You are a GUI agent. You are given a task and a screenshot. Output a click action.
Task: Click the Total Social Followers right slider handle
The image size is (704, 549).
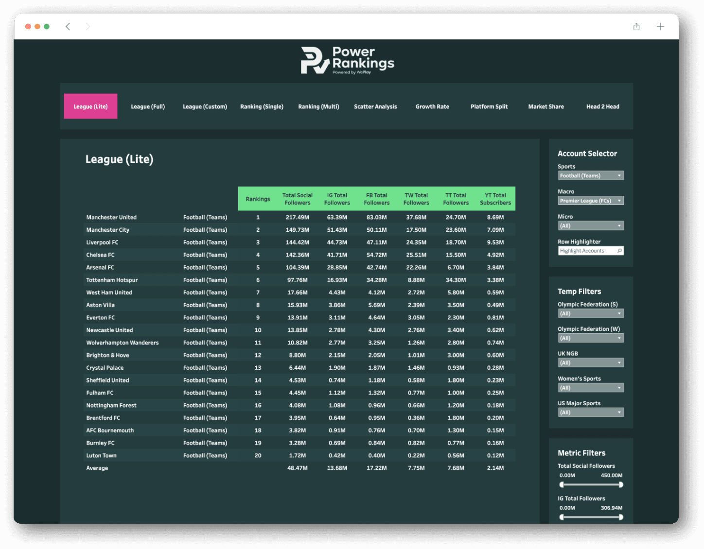621,484
